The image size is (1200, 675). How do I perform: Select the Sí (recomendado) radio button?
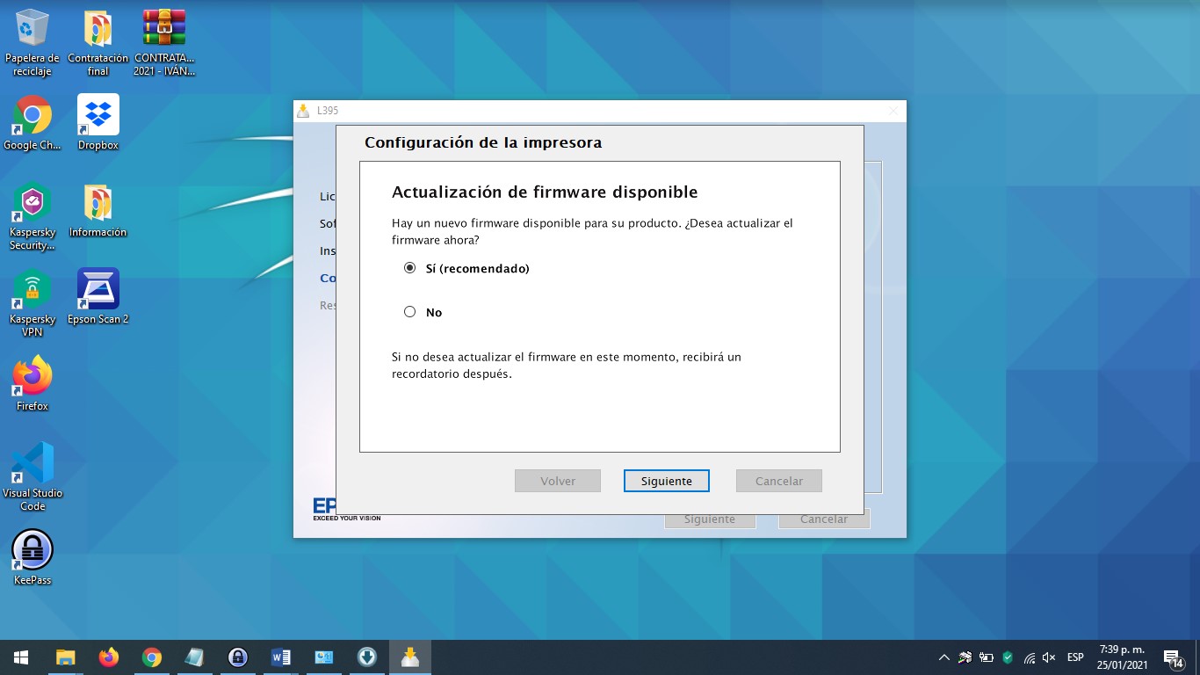pyautogui.click(x=409, y=268)
